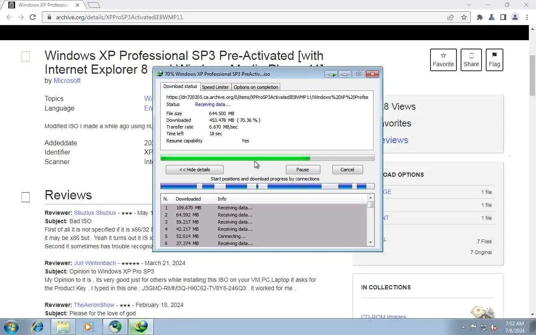The width and height of the screenshot is (536, 335).
Task: Click the media type icon beside title
Action: (26, 57)
